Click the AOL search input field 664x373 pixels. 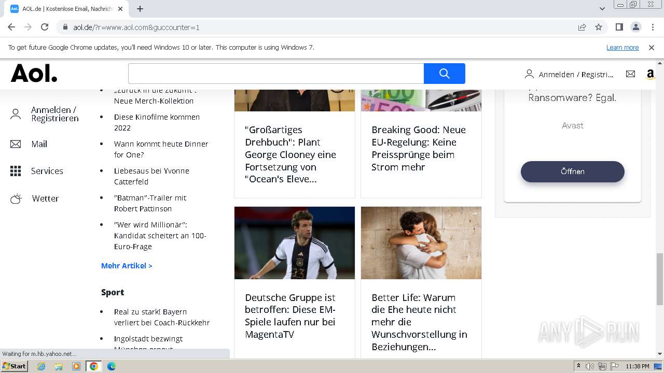[x=276, y=74]
